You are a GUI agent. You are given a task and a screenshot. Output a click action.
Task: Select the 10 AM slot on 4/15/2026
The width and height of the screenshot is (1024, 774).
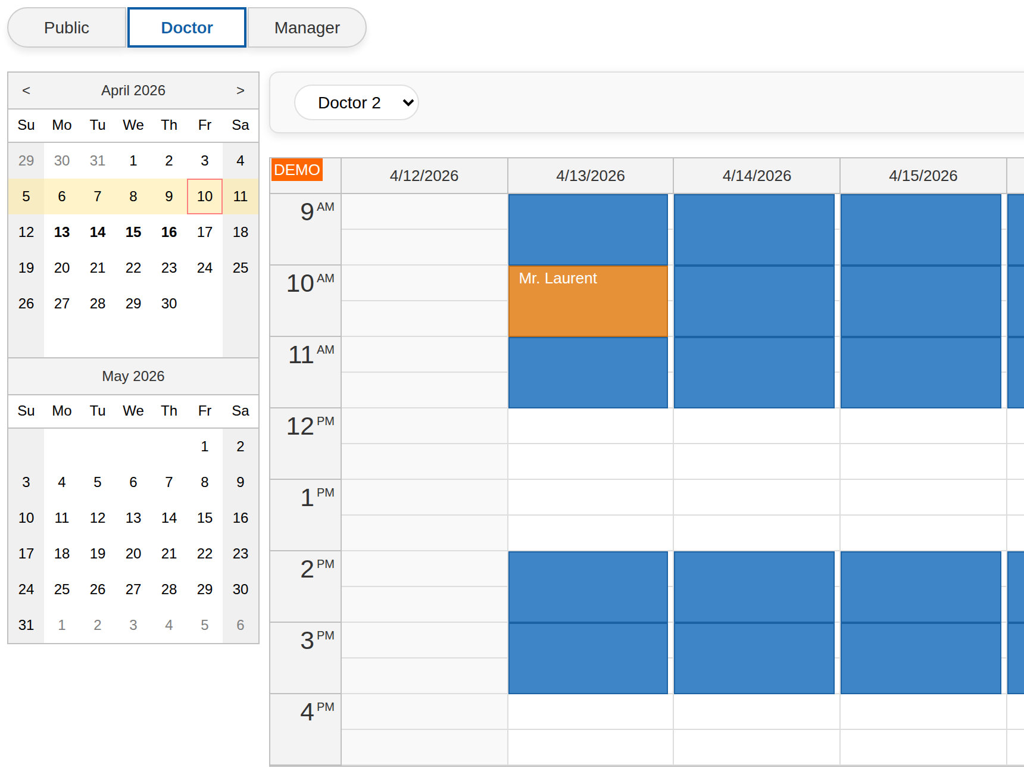click(x=920, y=301)
